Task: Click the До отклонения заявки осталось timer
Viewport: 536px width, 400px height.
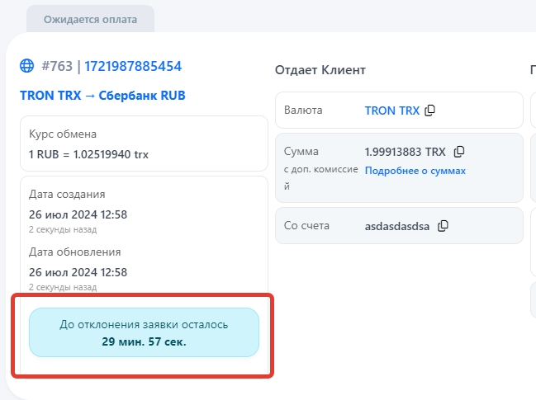Action: click(x=144, y=333)
